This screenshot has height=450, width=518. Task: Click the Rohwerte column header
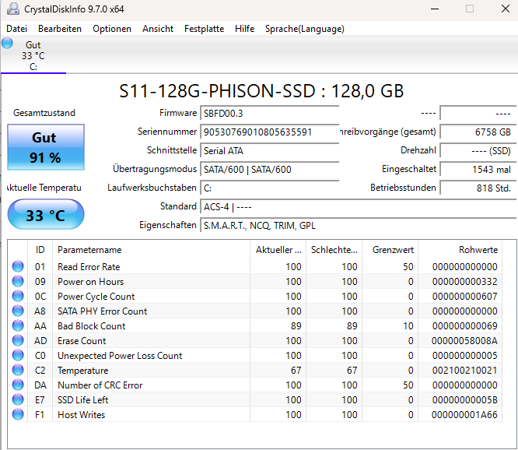pyautogui.click(x=460, y=250)
